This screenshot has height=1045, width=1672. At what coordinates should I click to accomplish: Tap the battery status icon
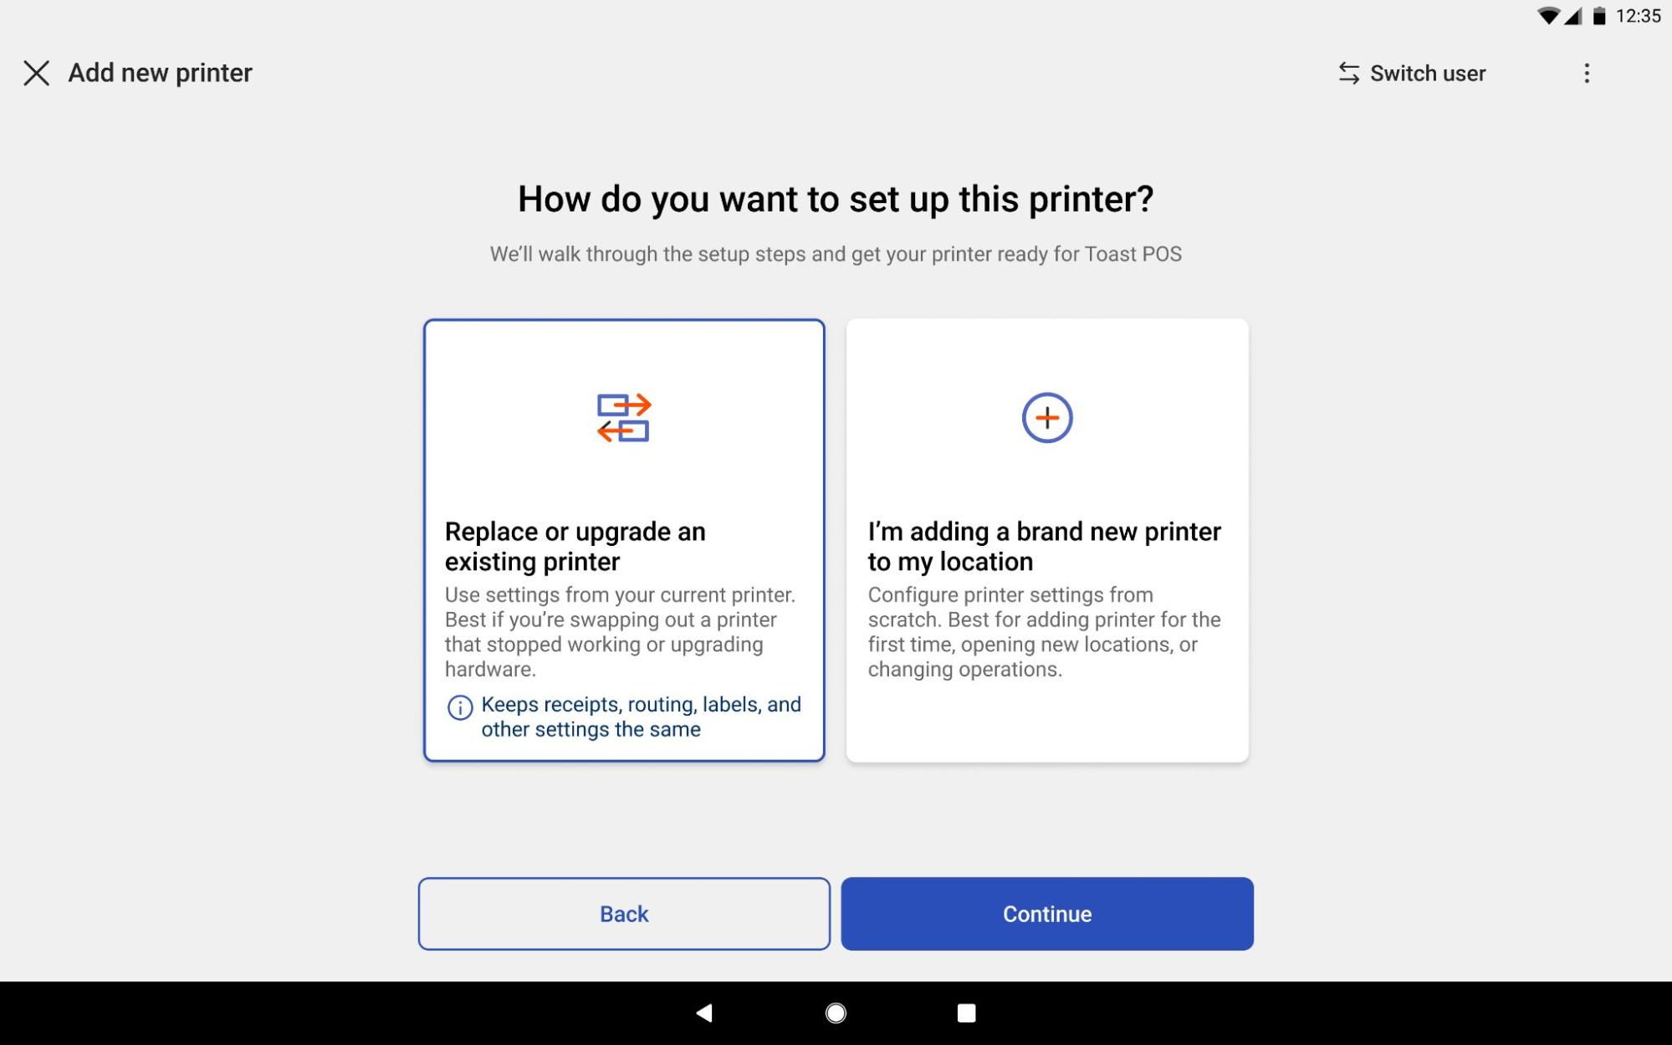(1598, 16)
